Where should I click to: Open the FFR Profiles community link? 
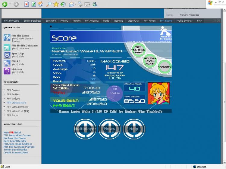[x=13, y=94]
